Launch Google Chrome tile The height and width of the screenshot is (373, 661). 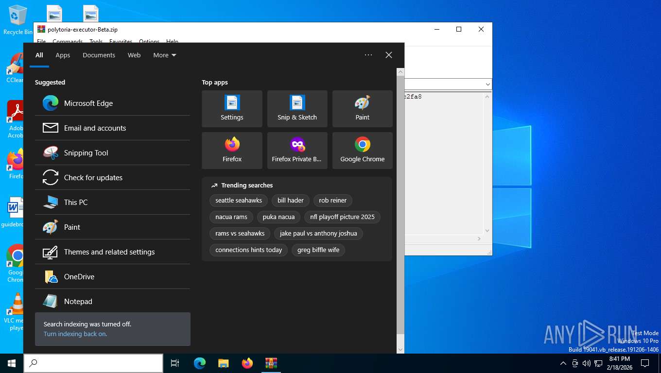coord(362,151)
